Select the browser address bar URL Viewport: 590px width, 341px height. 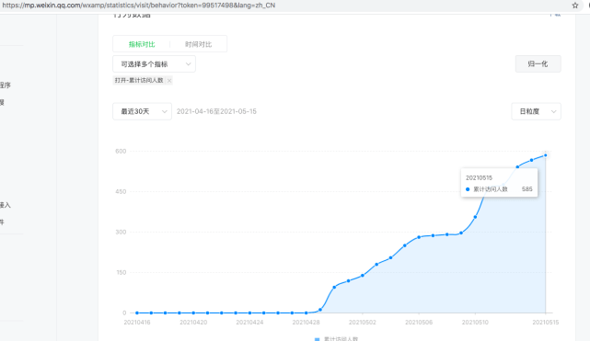tap(139, 6)
